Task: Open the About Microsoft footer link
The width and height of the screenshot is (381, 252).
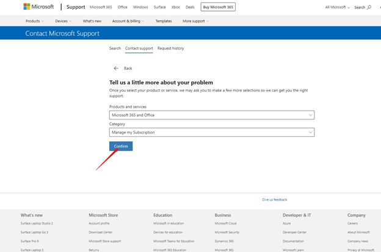Action: coord(358,232)
